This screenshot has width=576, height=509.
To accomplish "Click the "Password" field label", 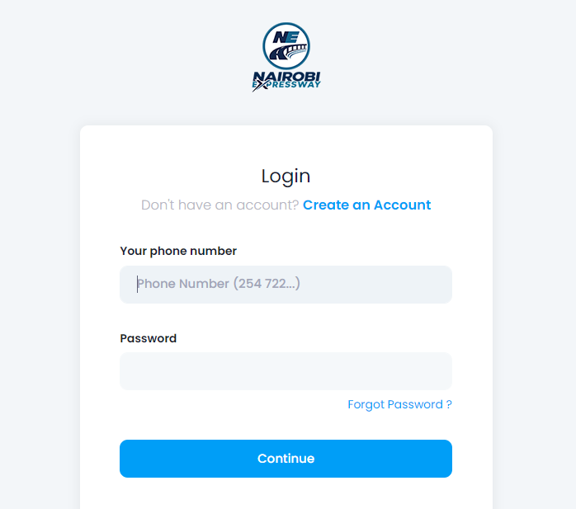I will 148,338.
